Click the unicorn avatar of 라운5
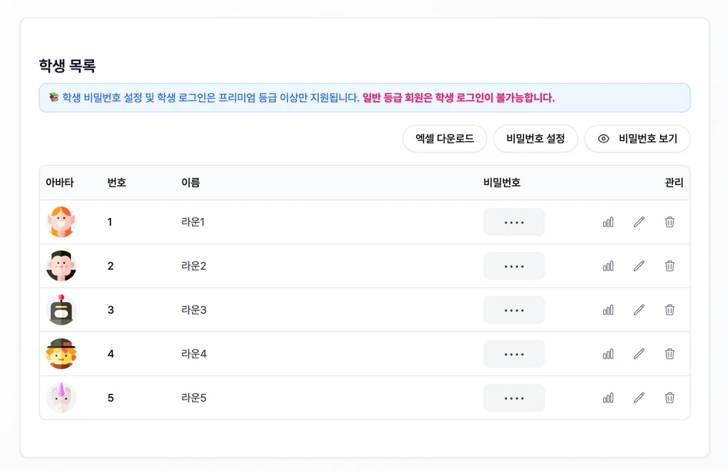The height and width of the screenshot is (471, 728). (61, 398)
